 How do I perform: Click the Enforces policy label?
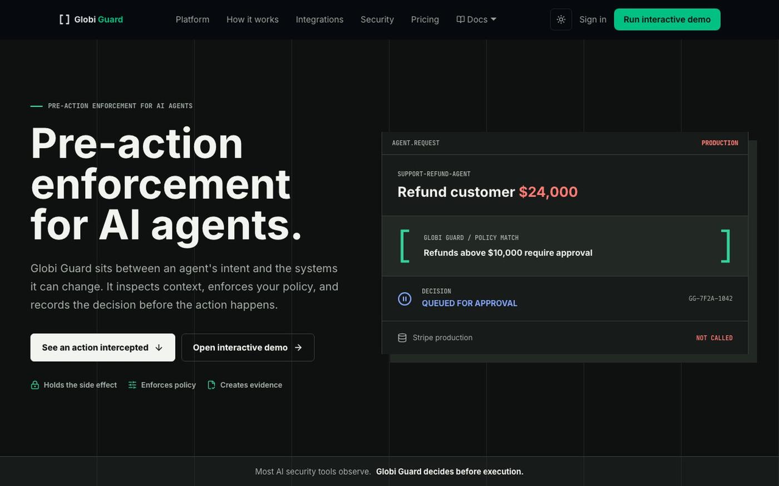click(x=169, y=385)
